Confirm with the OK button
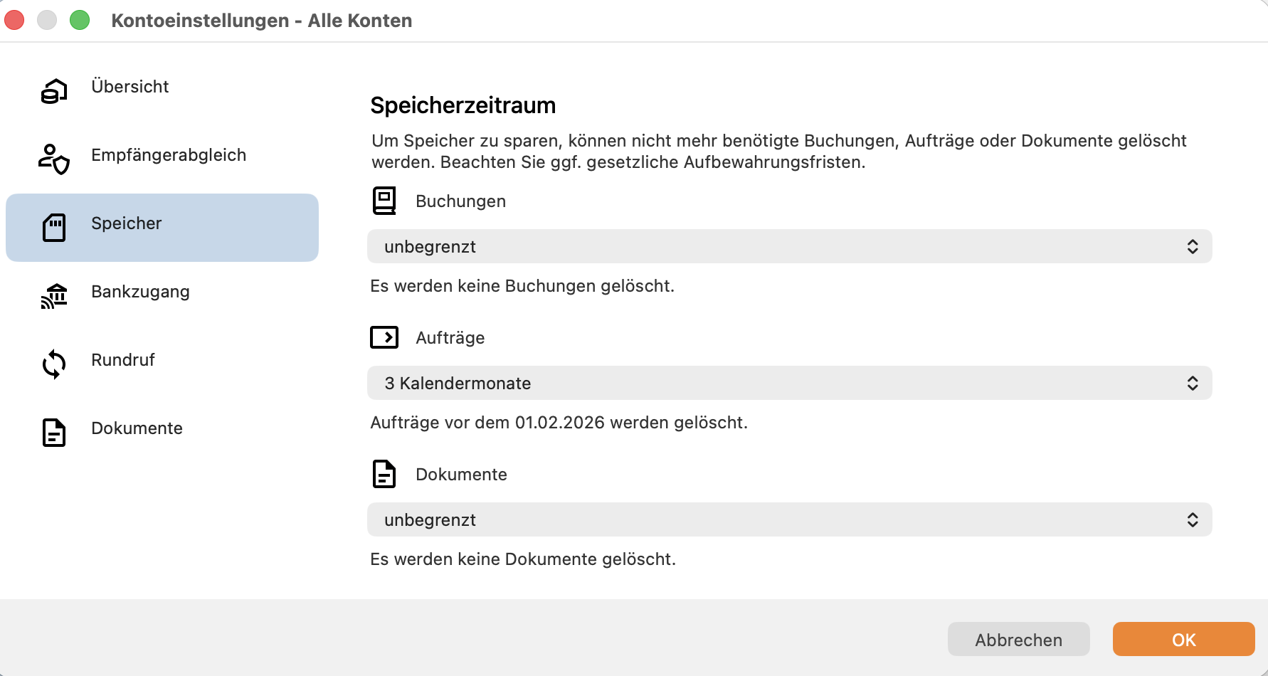1268x676 pixels. (x=1184, y=639)
